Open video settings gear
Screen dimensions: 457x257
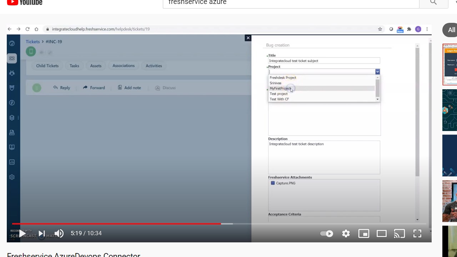(346, 233)
